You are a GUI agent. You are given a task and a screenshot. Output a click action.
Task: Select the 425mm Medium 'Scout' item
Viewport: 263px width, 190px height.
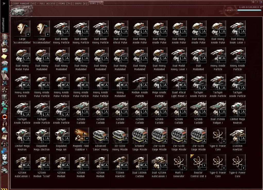pos(41,166)
